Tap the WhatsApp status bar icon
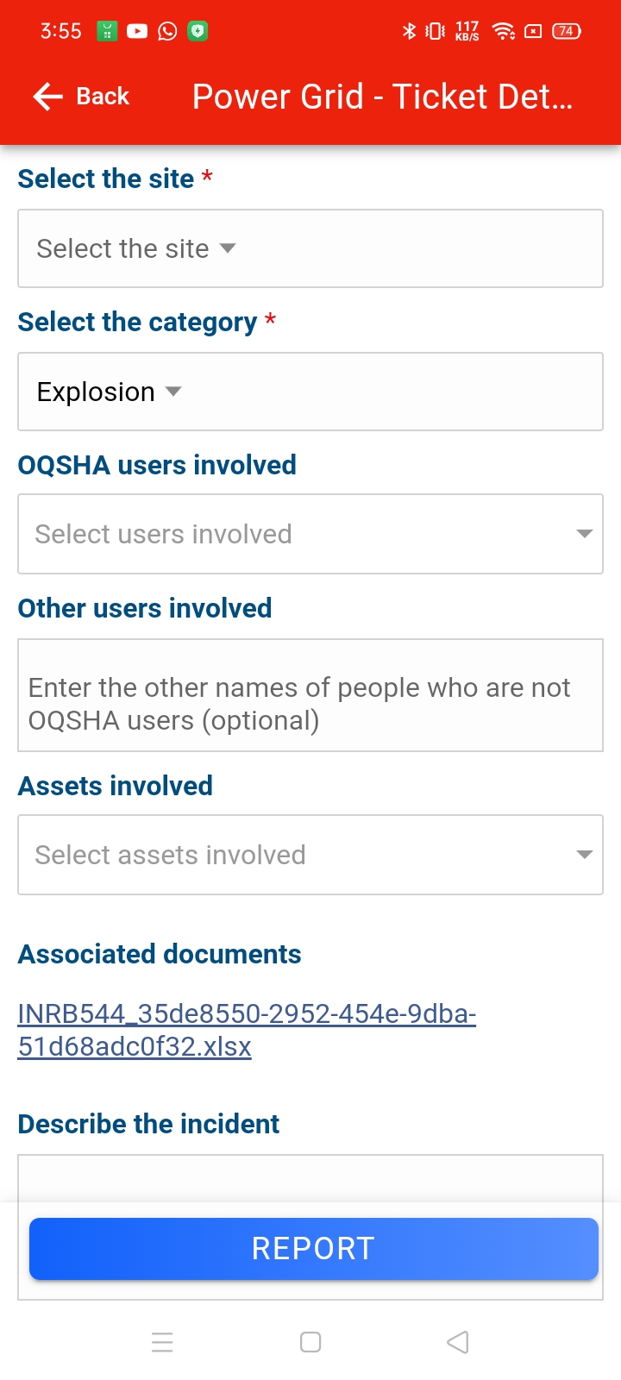 [167, 31]
